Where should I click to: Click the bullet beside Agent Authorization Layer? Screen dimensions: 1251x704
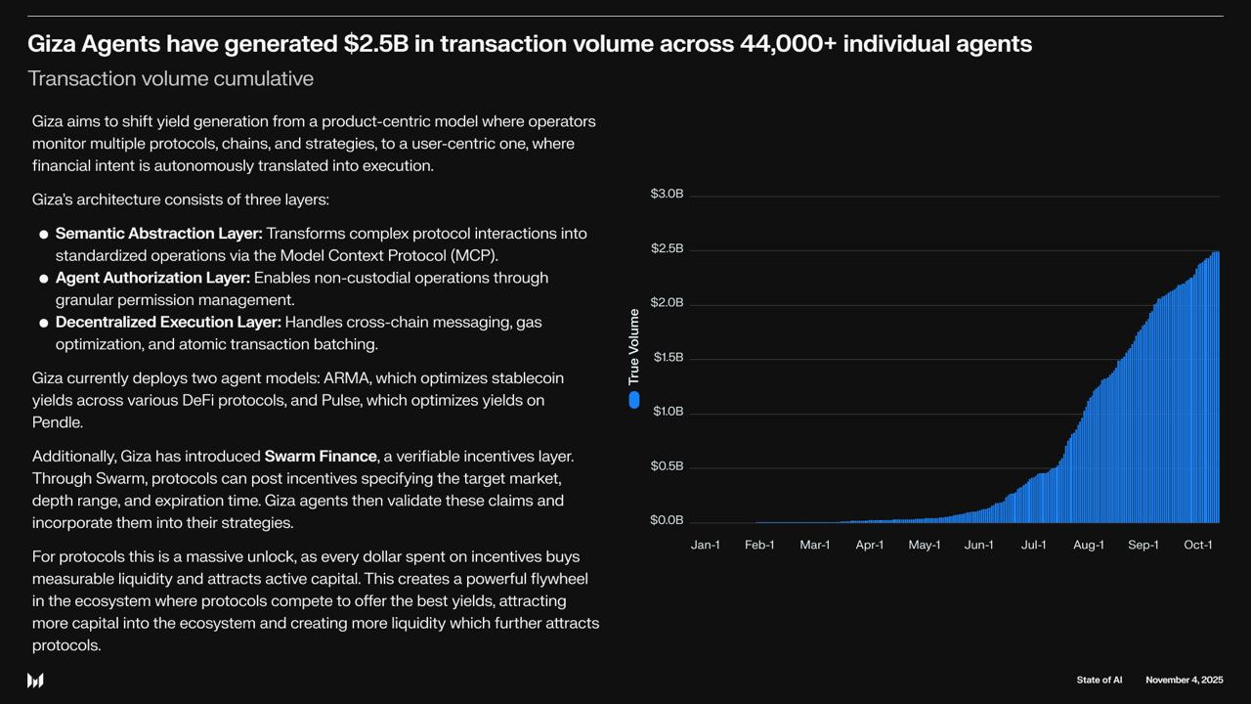coord(44,279)
